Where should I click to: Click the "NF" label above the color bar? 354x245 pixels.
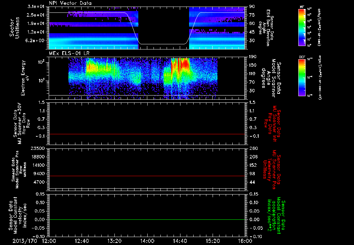pyautogui.click(x=302, y=7)
